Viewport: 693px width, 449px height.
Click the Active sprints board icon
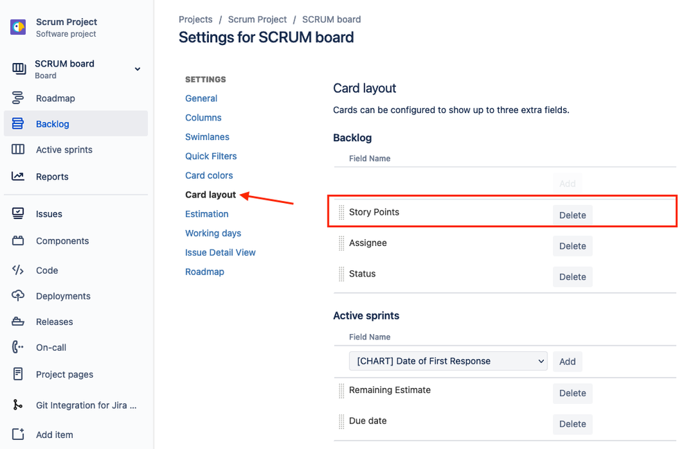17,150
